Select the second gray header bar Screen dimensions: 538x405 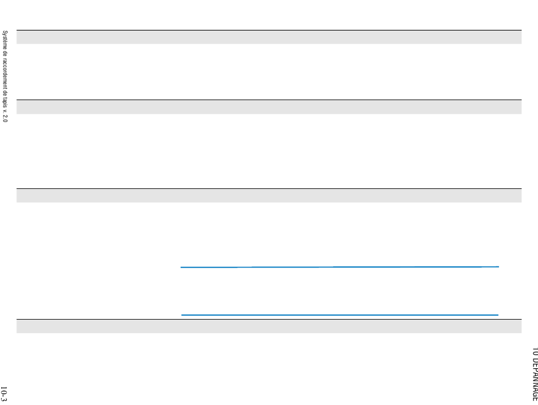[x=268, y=107]
